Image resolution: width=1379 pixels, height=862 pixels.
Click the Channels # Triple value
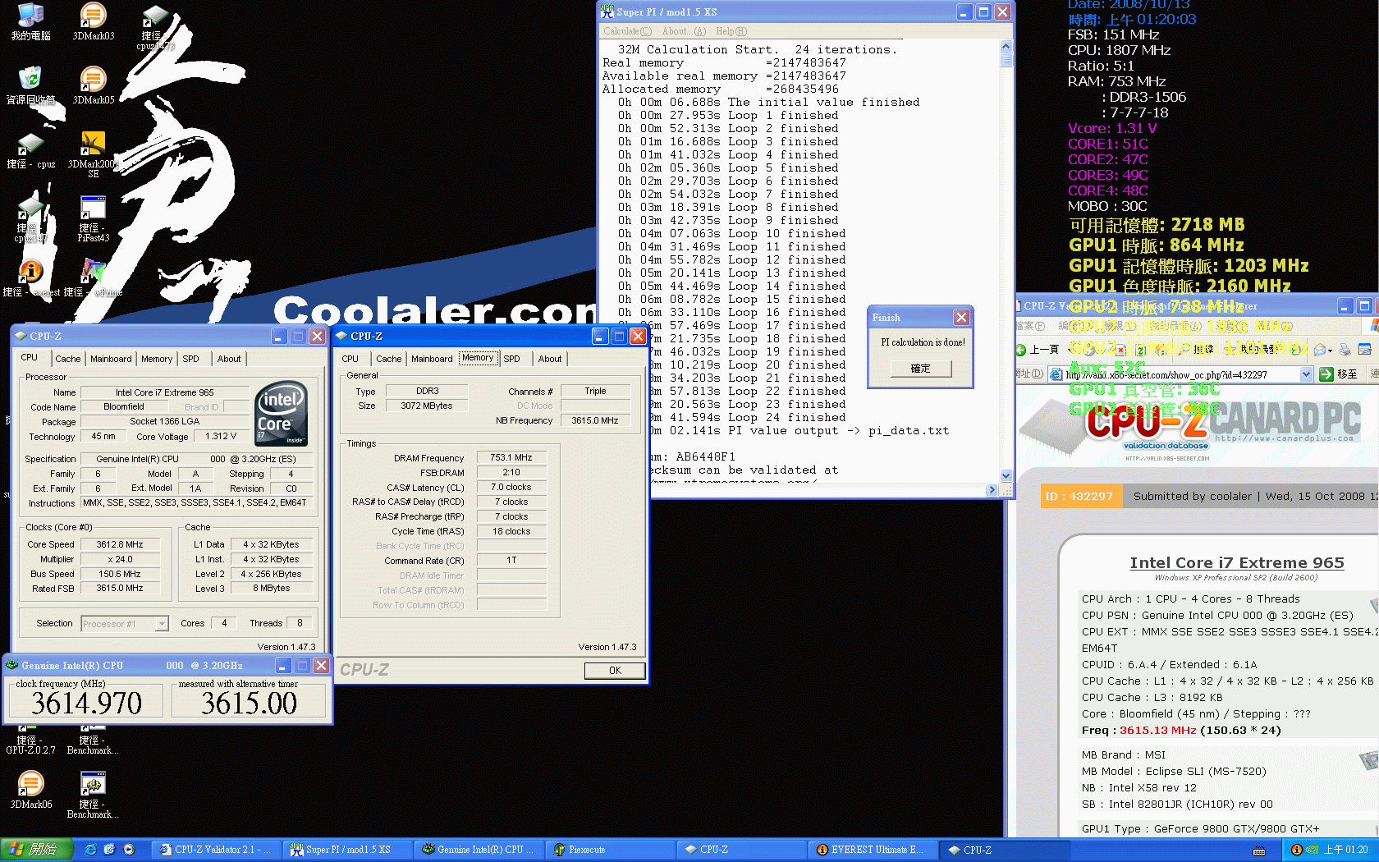point(595,391)
